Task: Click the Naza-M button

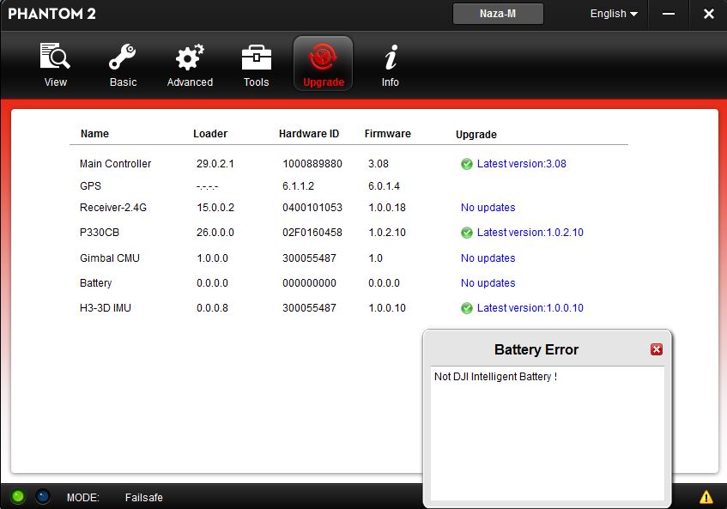Action: (498, 14)
